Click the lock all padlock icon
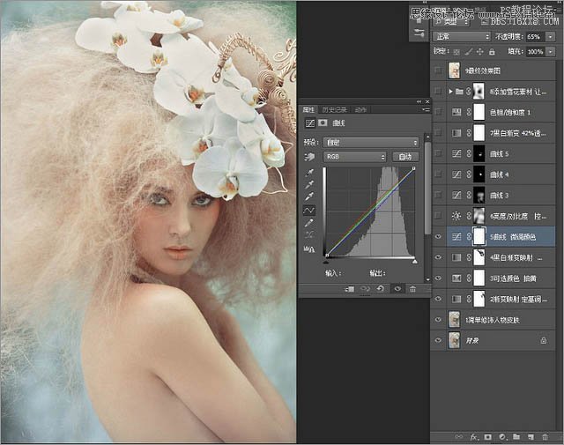The image size is (564, 445). point(492,52)
